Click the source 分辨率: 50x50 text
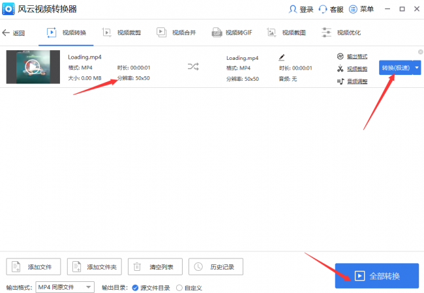424x293 pixels. (134, 78)
